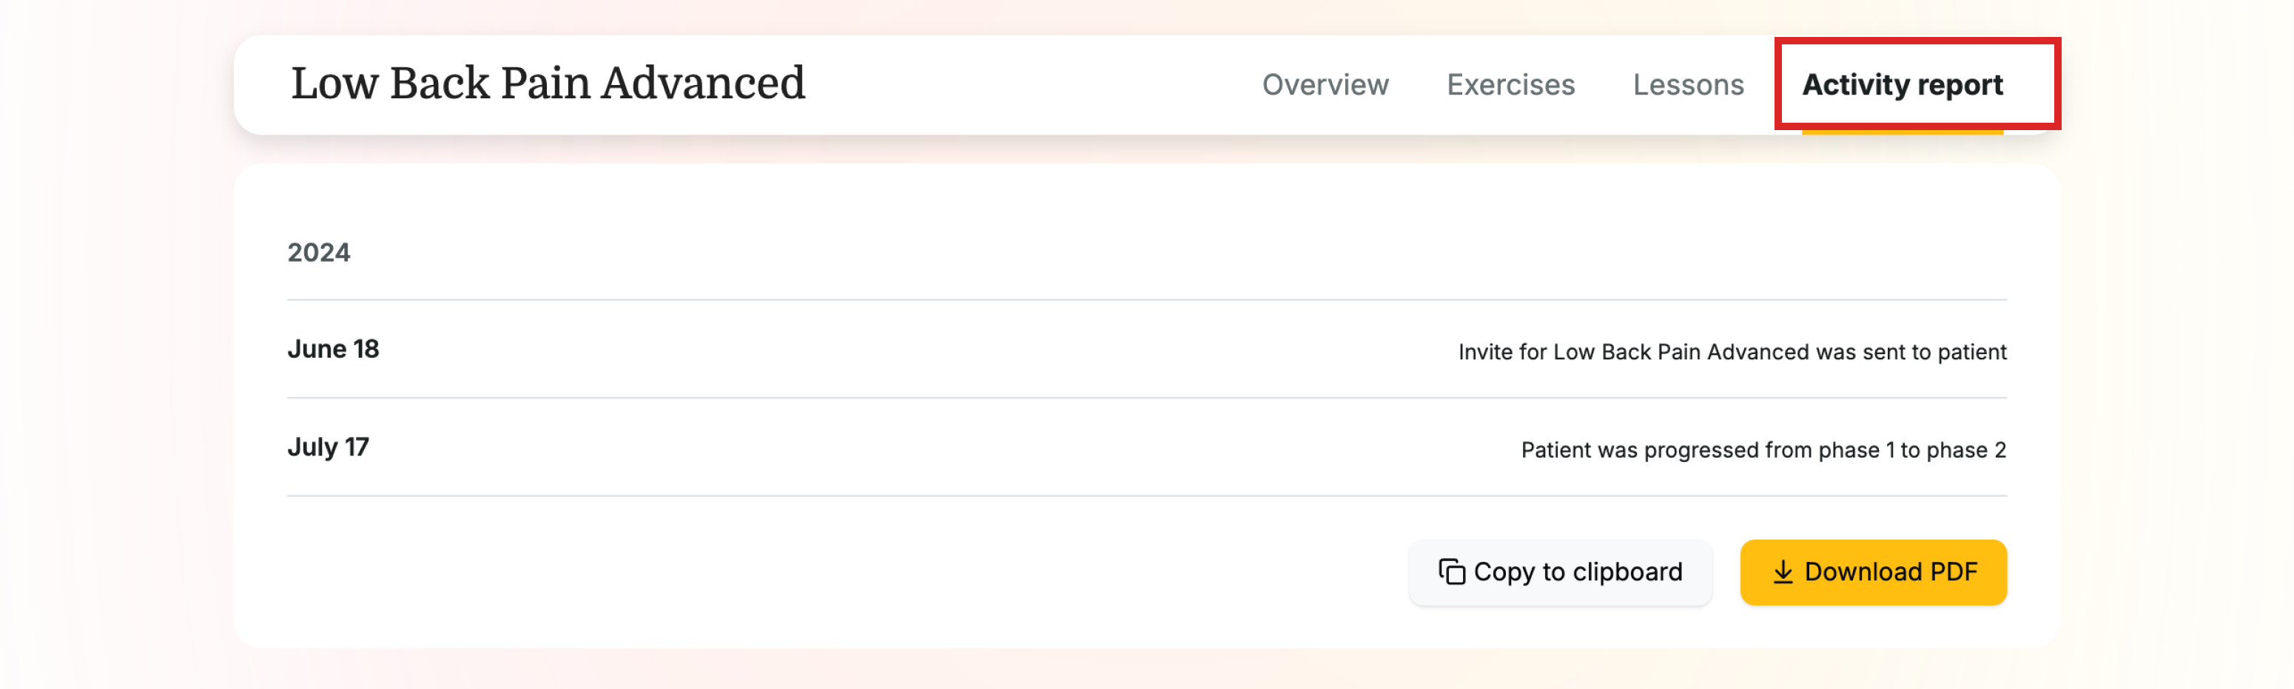Click the June 18 date label
This screenshot has height=689, width=2294.
[333, 349]
